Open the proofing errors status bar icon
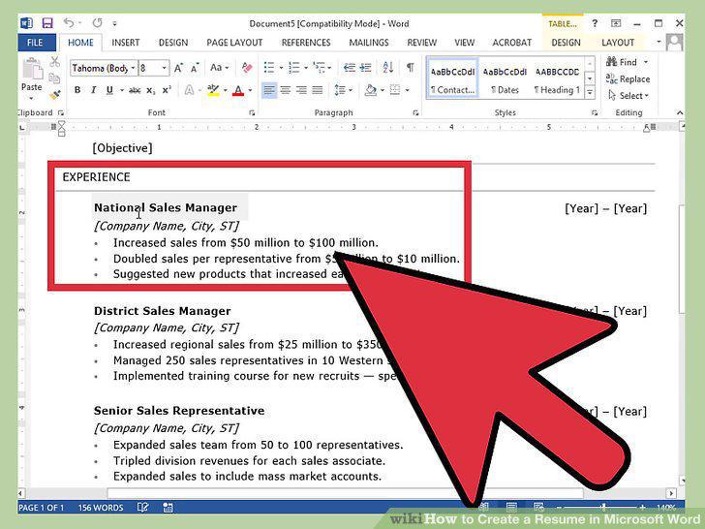 point(142,508)
